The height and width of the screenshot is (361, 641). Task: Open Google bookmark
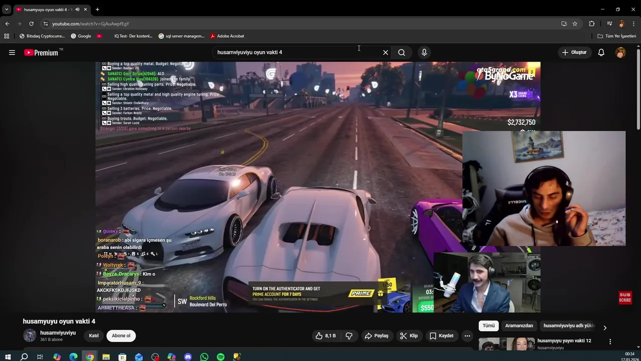(x=81, y=36)
